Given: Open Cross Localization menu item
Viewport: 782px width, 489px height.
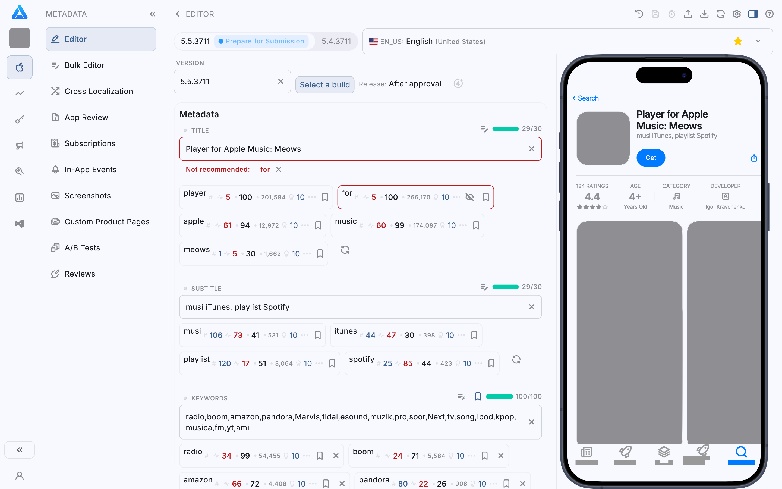Looking at the screenshot, I should (x=99, y=91).
